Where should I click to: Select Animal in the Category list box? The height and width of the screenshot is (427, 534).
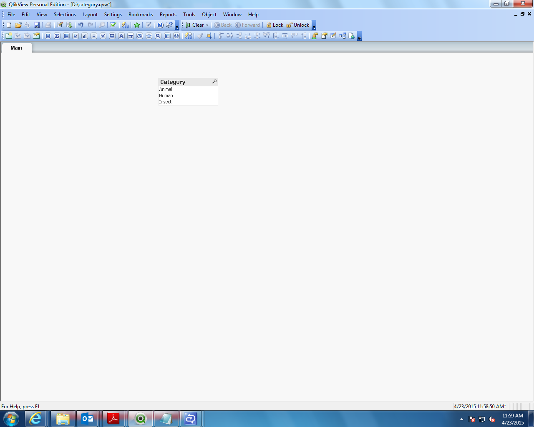pos(188,89)
